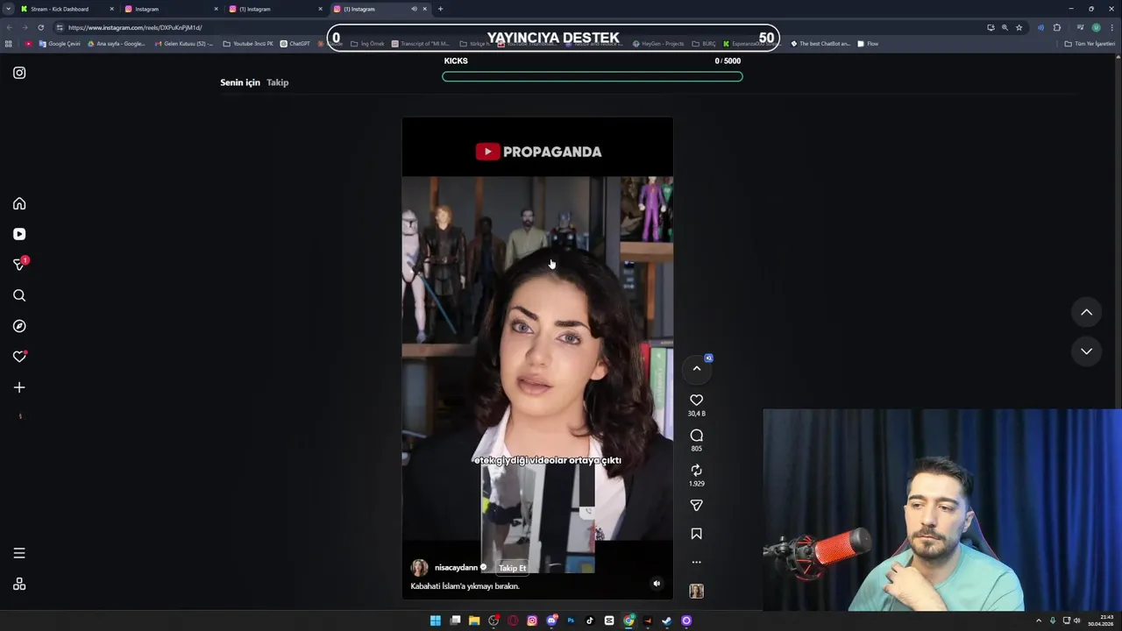Open the bookmarks bar apps grid icon
This screenshot has height=631, width=1122.
(9, 44)
